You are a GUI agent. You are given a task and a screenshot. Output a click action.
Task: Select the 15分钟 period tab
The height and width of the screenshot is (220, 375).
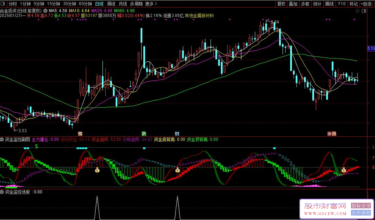(x=54, y=4)
